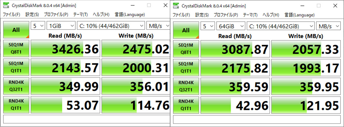Click the 42.96 read result
This screenshot has height=127, width=344.
click(x=235, y=105)
